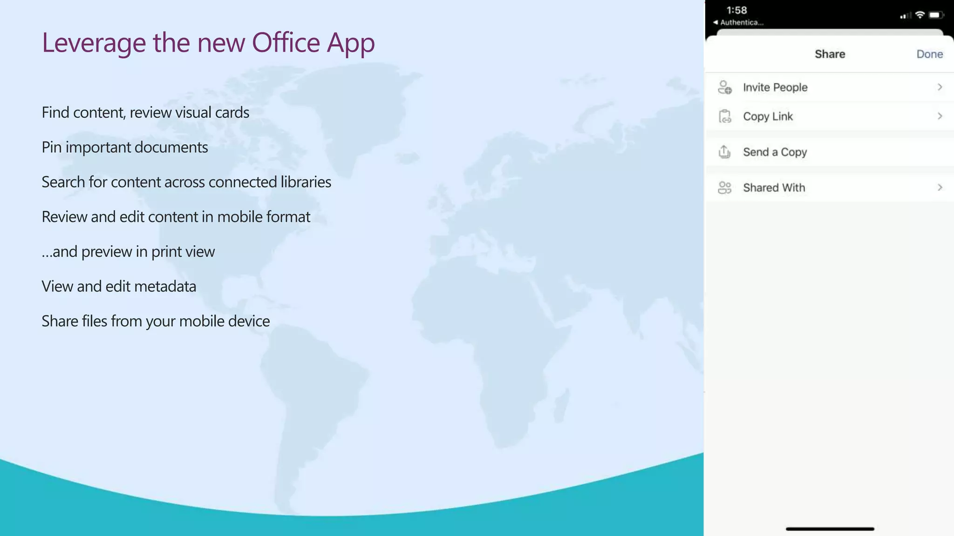This screenshot has height=536, width=954.
Task: Tap the Invite People person icon
Action: pos(724,87)
